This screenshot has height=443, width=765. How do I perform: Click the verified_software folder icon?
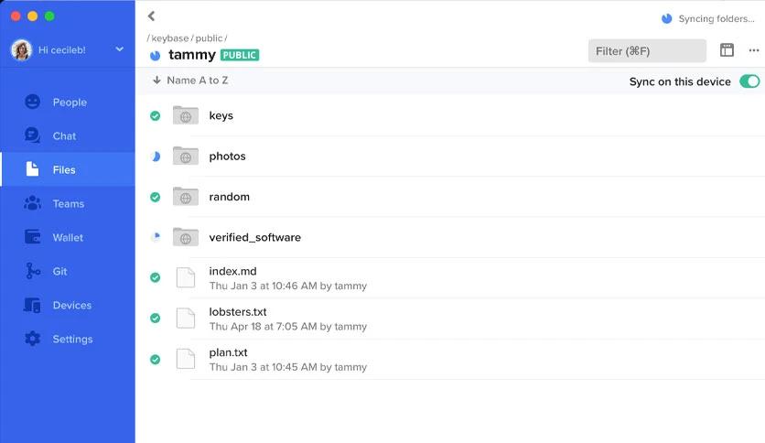[x=186, y=237]
